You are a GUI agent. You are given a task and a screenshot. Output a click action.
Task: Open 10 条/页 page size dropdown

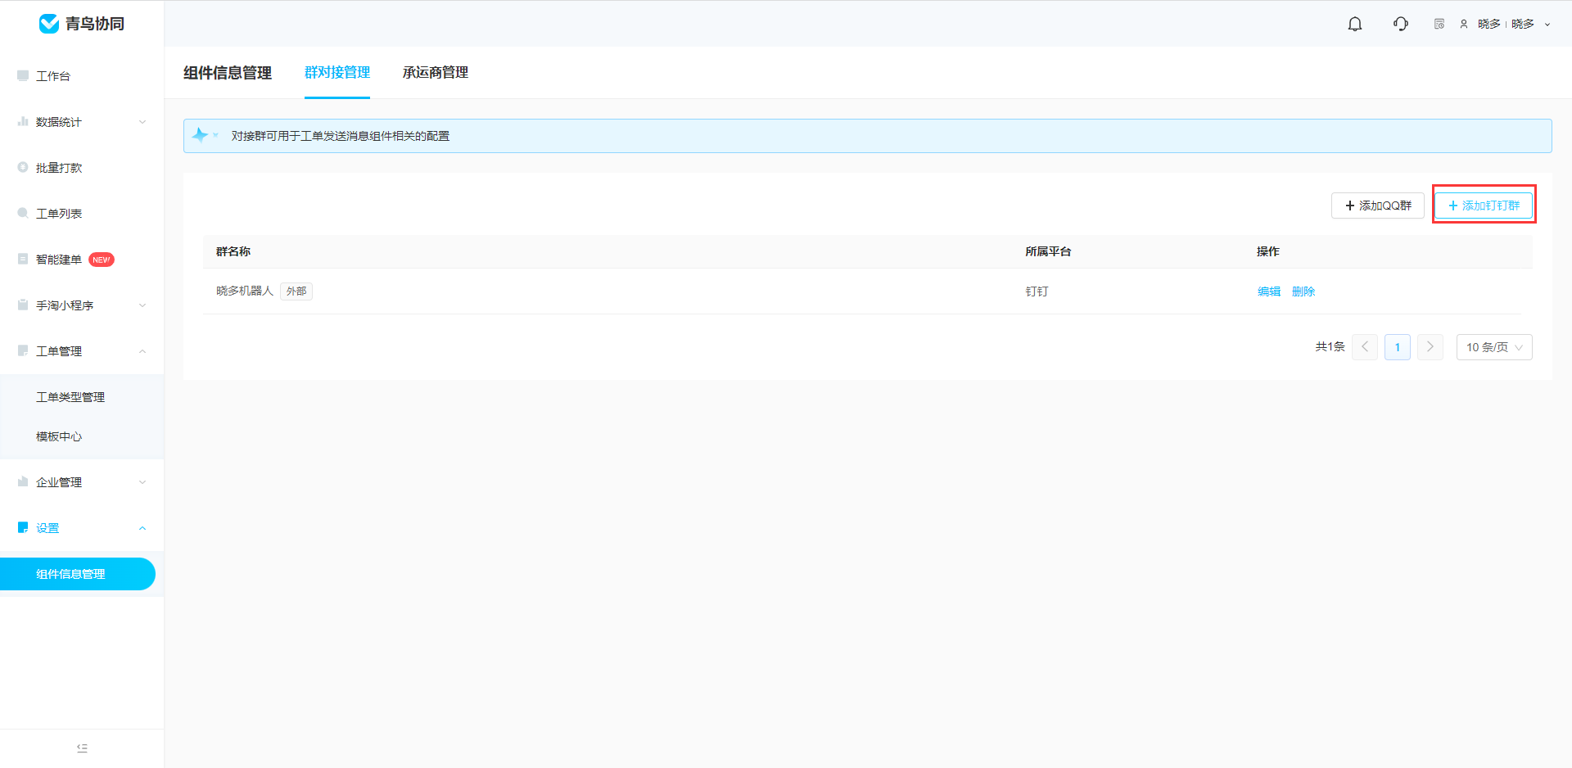[x=1494, y=347]
